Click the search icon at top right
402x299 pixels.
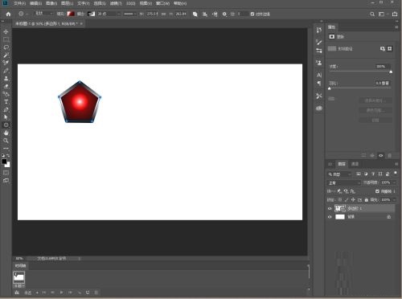pos(372,14)
